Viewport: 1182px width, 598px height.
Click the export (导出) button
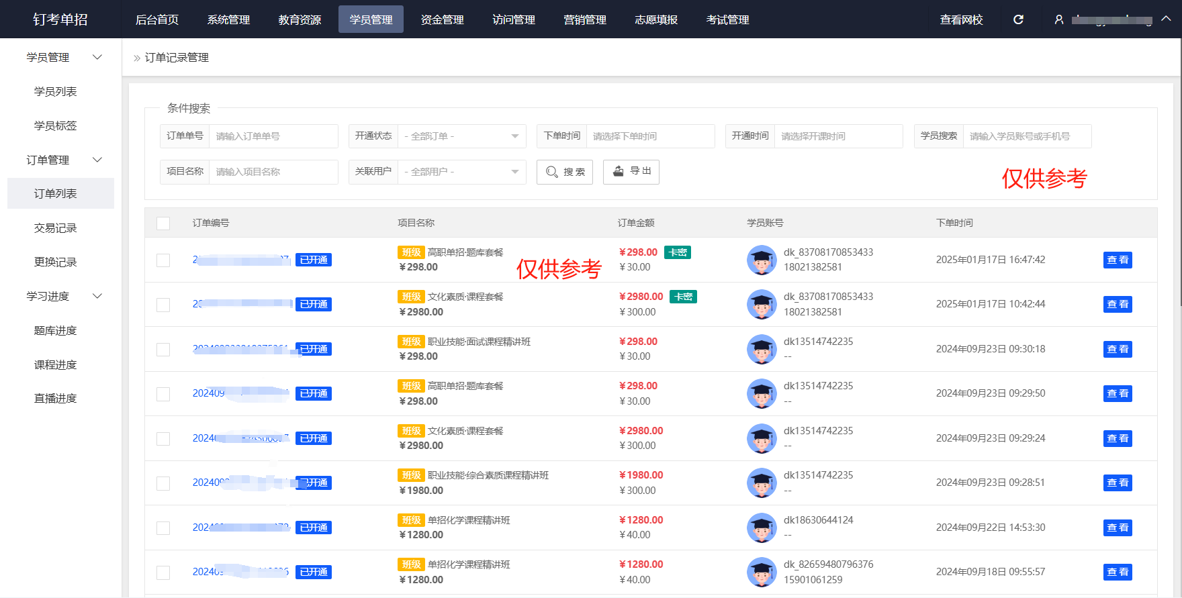[x=631, y=172]
